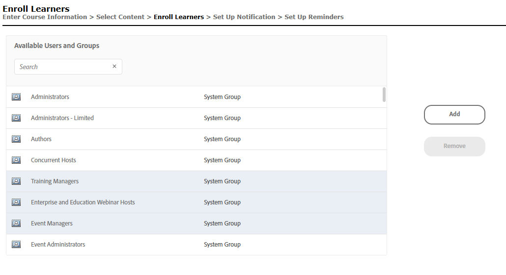The image size is (506, 275).
Task: Select the Event Administrators group name
Action: [58, 245]
